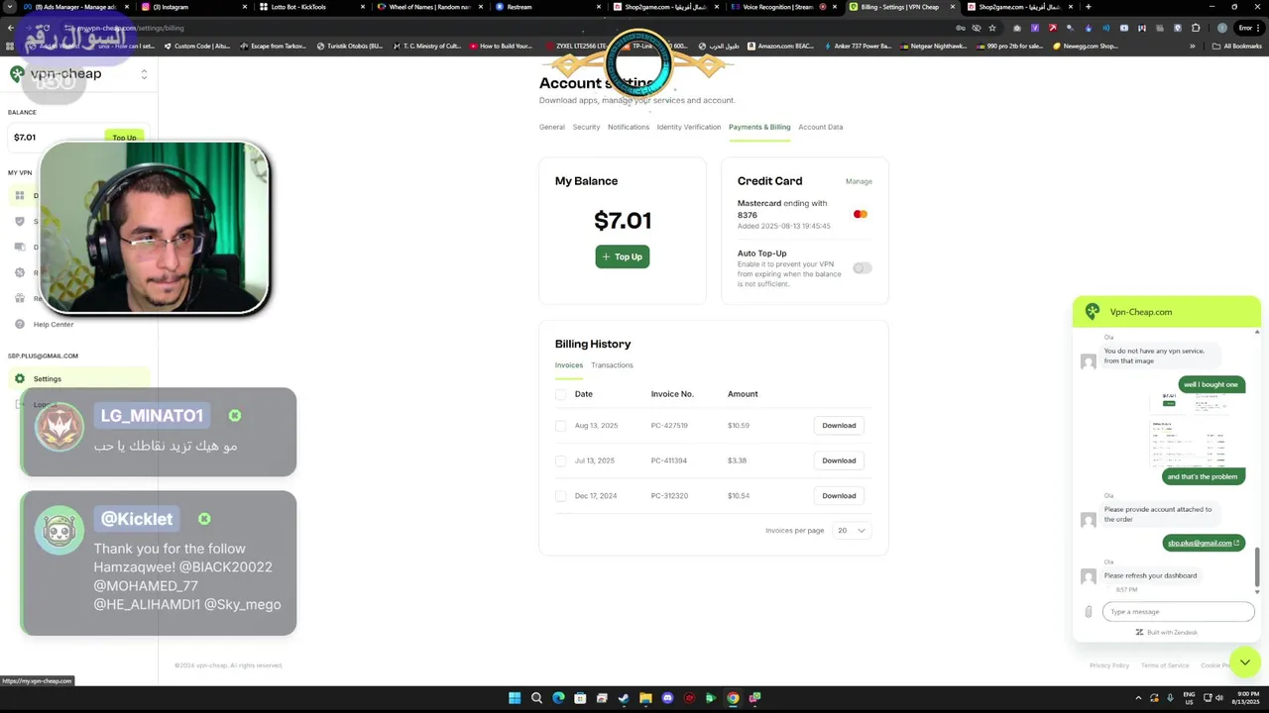Click Built with Zendesk link
Screen dimensions: 1269x713
(1167, 632)
